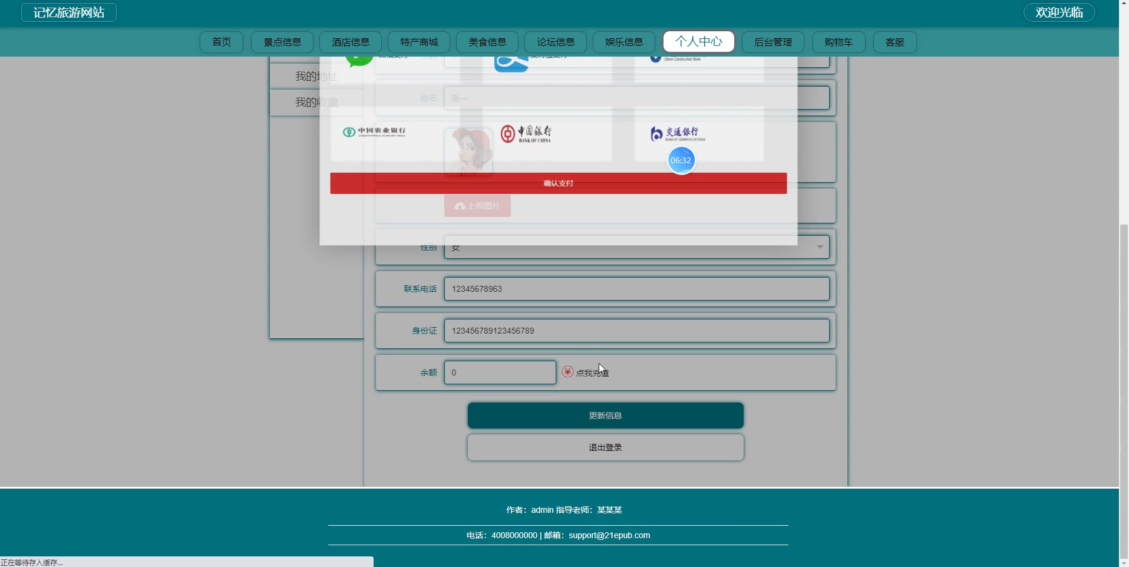This screenshot has height=567, width=1129.
Task: Click the 退出登录 button
Action: click(x=605, y=447)
